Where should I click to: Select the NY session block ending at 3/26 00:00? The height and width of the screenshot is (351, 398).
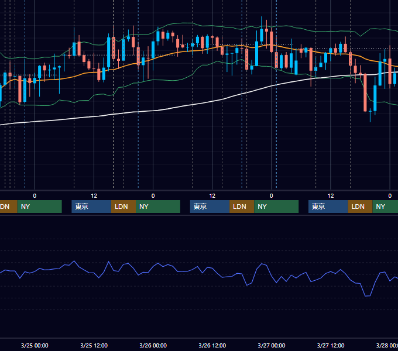pyautogui.click(x=158, y=207)
